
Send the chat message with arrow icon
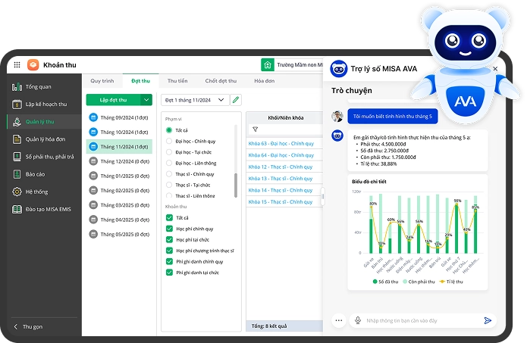click(x=488, y=320)
